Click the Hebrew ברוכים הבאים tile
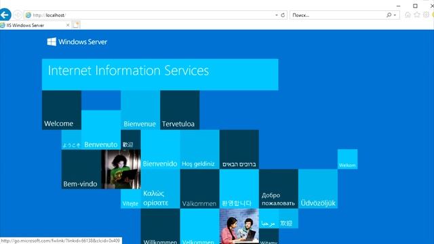 point(239,150)
